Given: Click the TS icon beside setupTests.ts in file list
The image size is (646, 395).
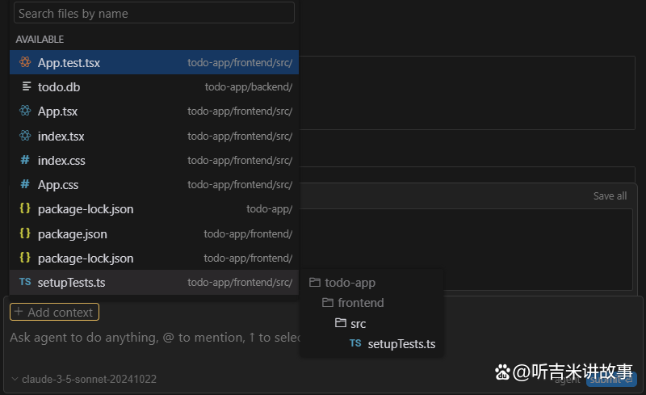Looking at the screenshot, I should (x=25, y=282).
